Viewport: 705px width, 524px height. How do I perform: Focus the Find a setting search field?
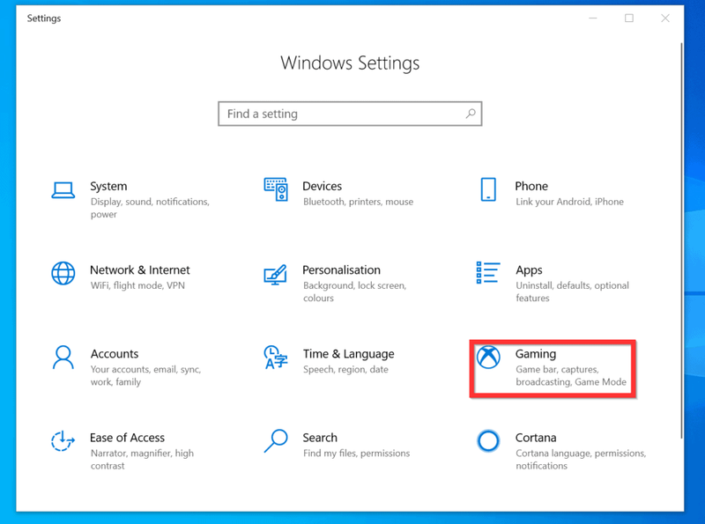point(350,114)
